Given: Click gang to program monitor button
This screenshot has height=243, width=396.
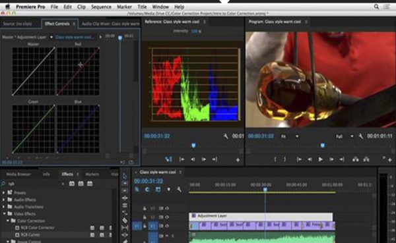Looking at the screenshot, I should point(168,159).
